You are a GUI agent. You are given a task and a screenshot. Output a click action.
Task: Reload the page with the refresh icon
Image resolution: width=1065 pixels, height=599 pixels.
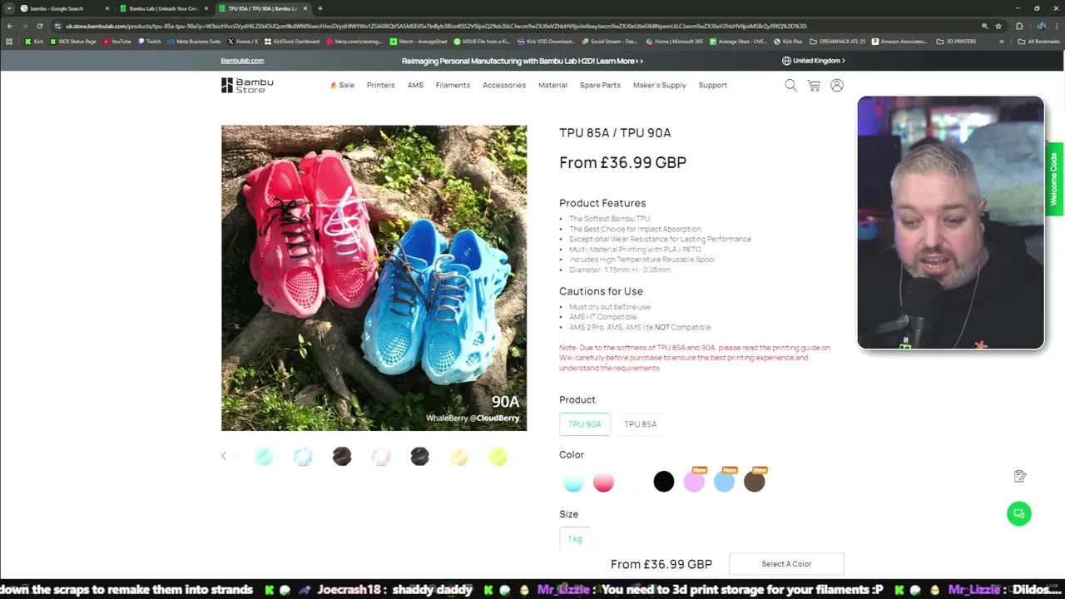(x=39, y=26)
